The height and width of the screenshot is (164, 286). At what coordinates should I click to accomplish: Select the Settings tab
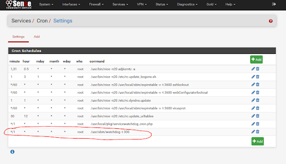(18, 37)
